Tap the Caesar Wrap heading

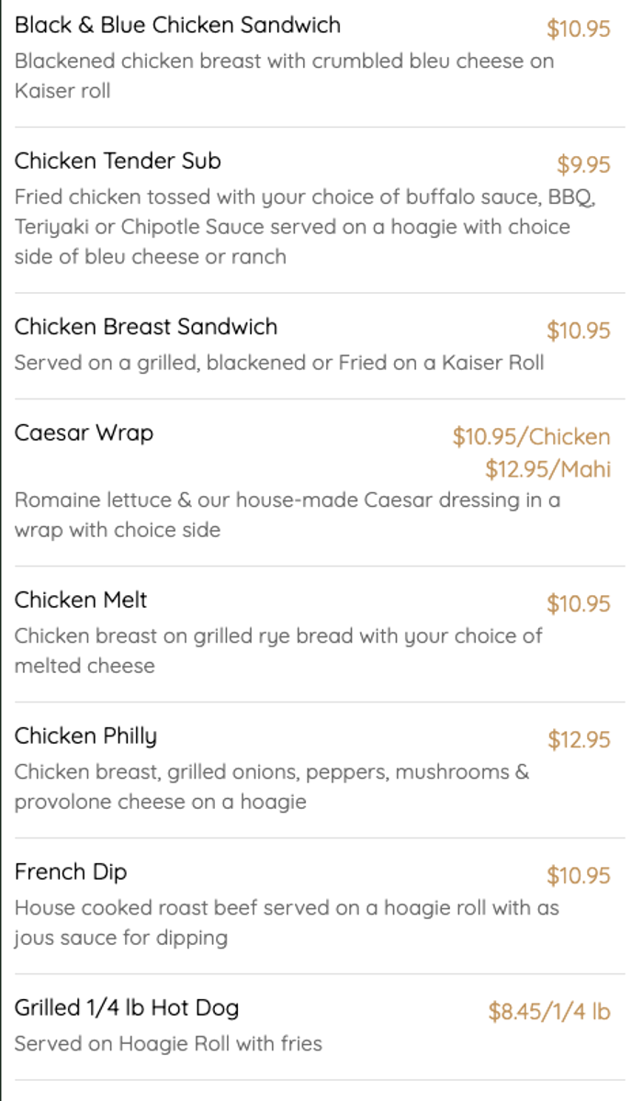tap(84, 433)
